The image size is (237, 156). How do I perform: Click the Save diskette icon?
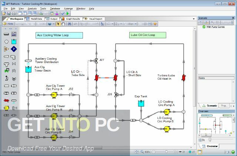pyautogui.click(x=9, y=13)
